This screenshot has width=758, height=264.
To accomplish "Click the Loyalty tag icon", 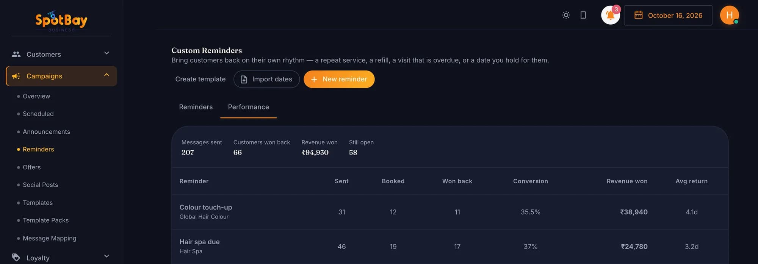I will point(16,258).
